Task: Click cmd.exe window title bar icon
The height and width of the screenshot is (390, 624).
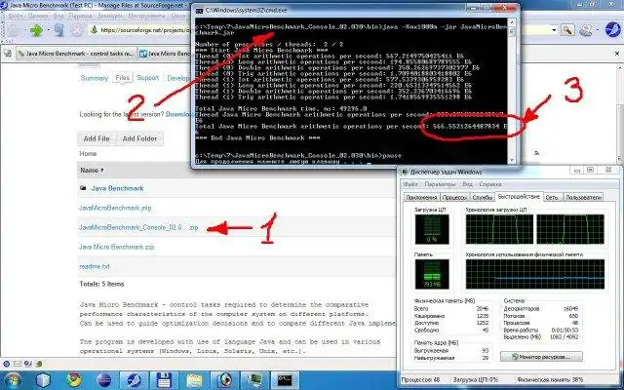Action: click(199, 11)
